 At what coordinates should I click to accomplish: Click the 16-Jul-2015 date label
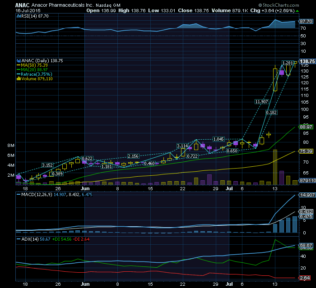coord(28,10)
